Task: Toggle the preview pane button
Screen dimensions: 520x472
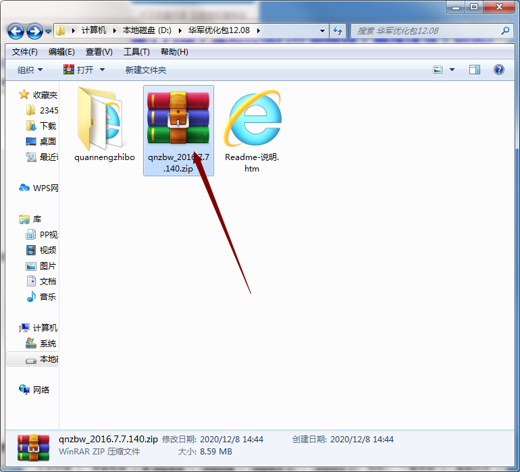Action: pyautogui.click(x=475, y=70)
